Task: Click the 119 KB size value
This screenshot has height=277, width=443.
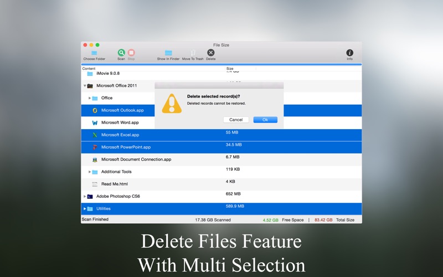Action: (233, 170)
